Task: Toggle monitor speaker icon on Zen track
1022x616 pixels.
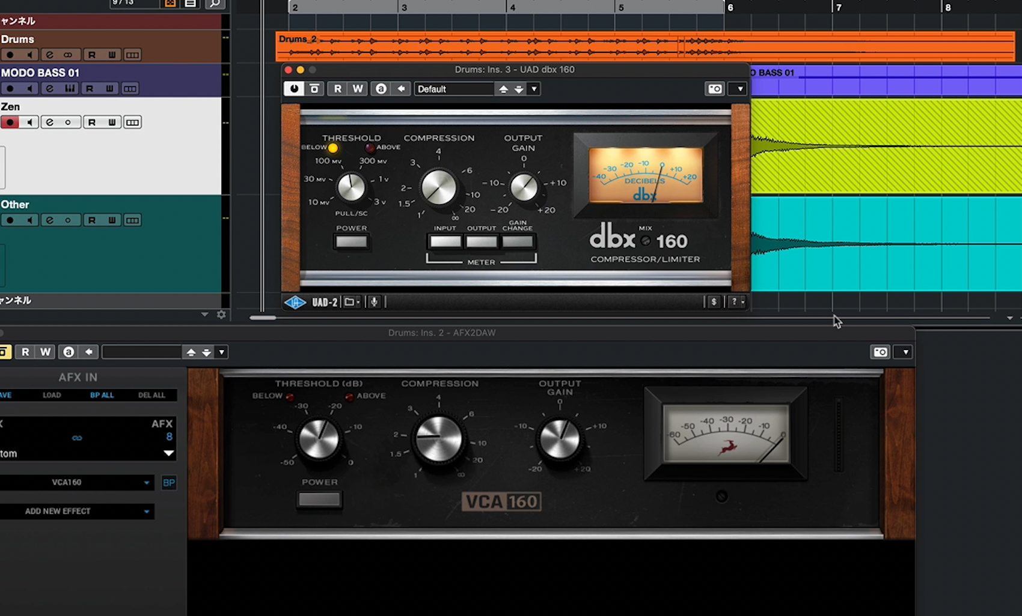Action: (29, 122)
